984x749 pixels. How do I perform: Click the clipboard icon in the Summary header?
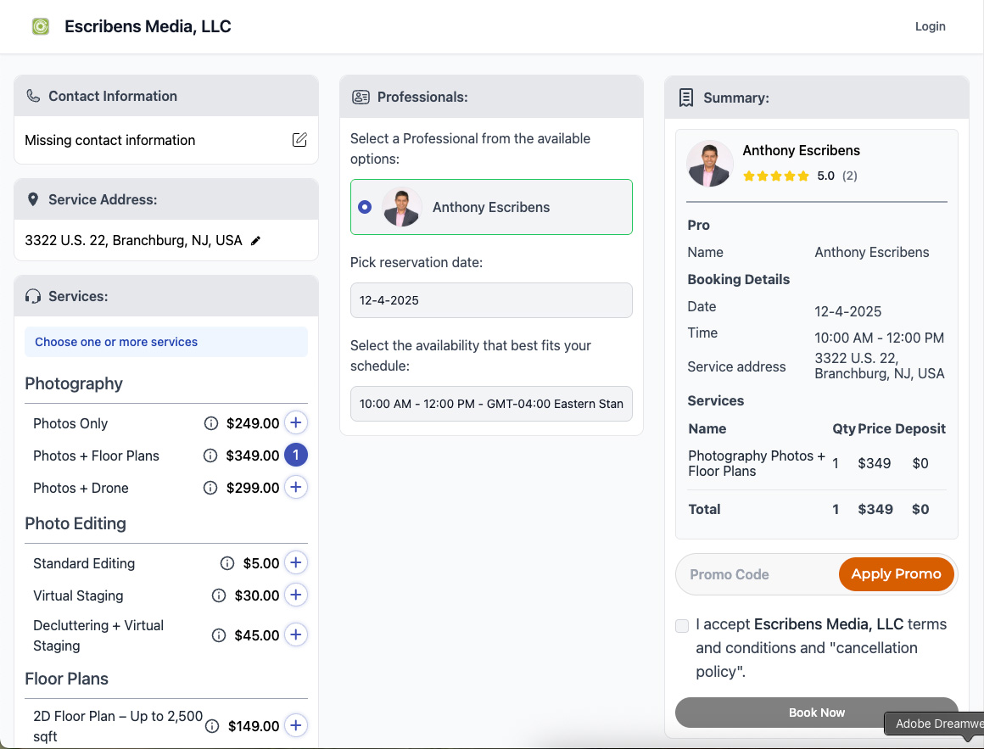686,98
